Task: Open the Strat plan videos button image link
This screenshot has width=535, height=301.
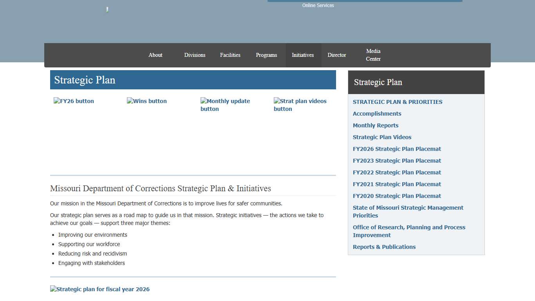Action: click(300, 105)
